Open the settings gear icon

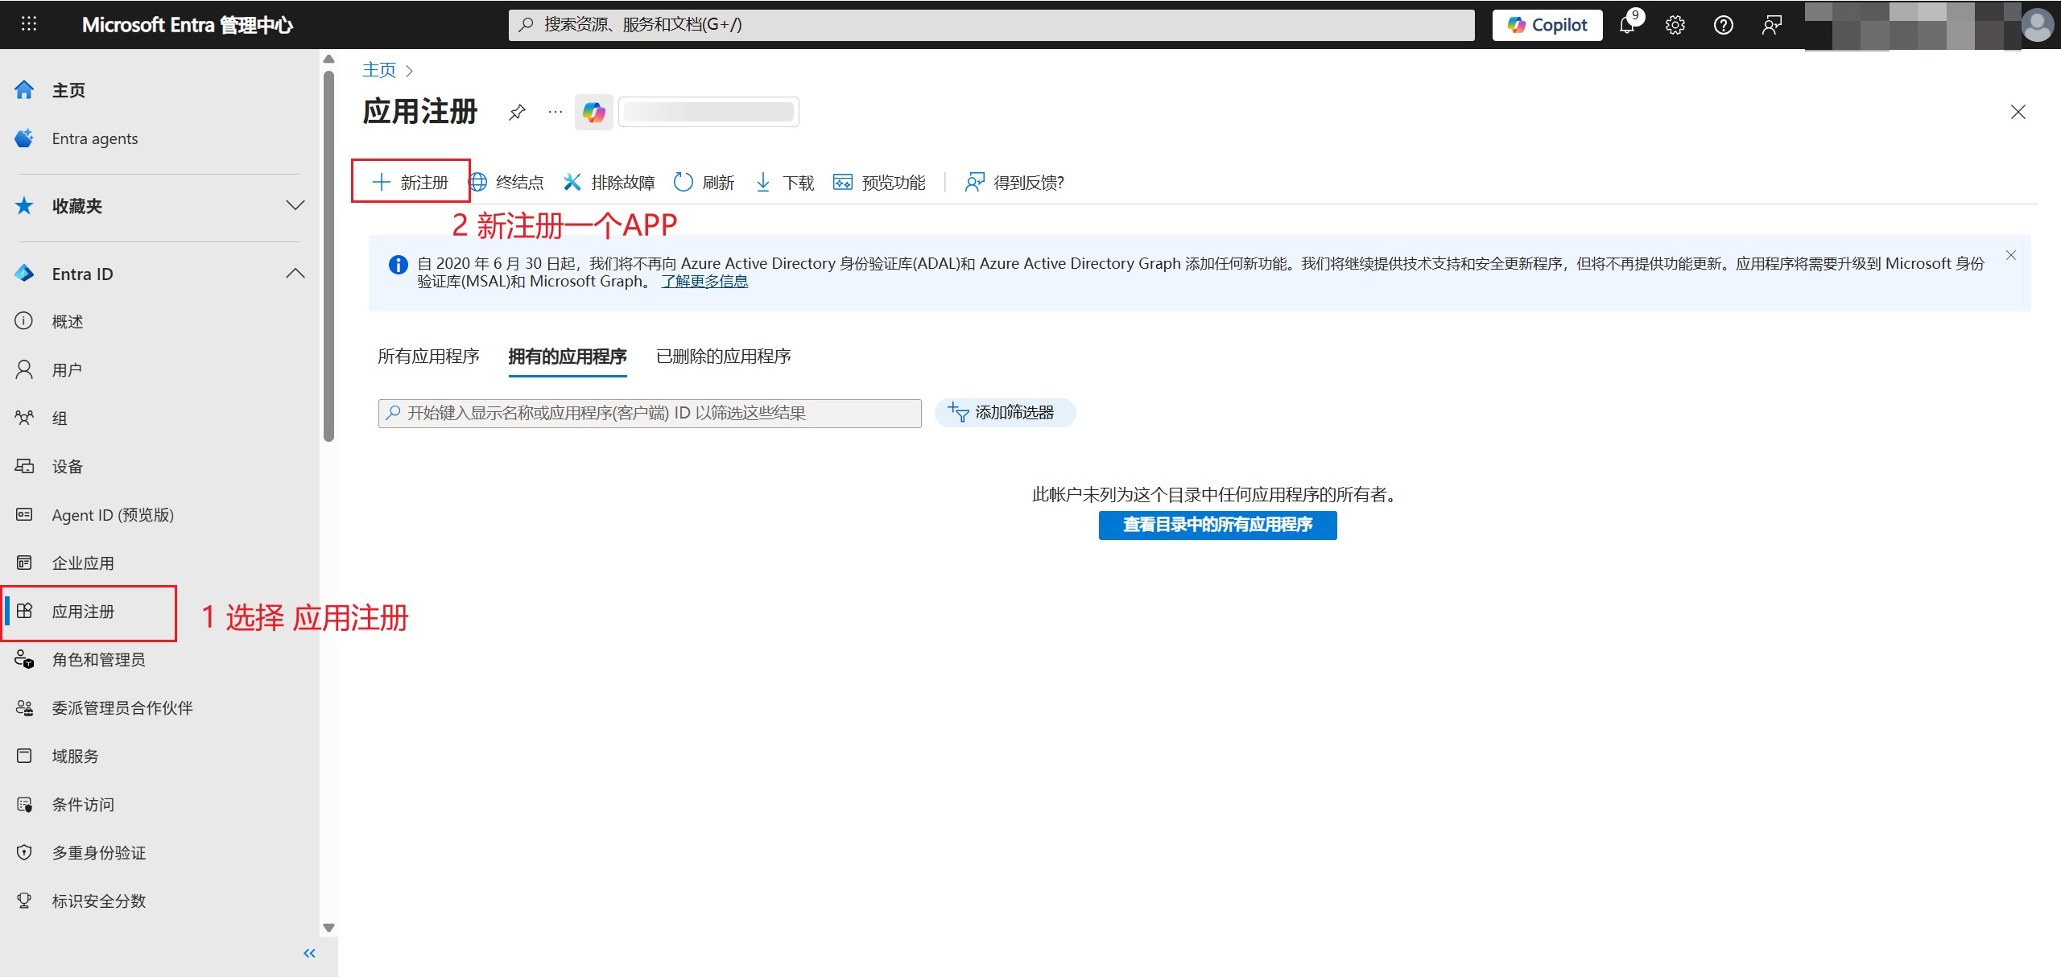(x=1675, y=25)
